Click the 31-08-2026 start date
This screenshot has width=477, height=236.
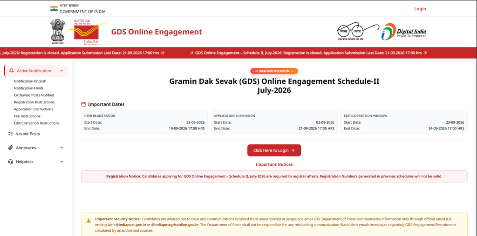tap(195, 122)
